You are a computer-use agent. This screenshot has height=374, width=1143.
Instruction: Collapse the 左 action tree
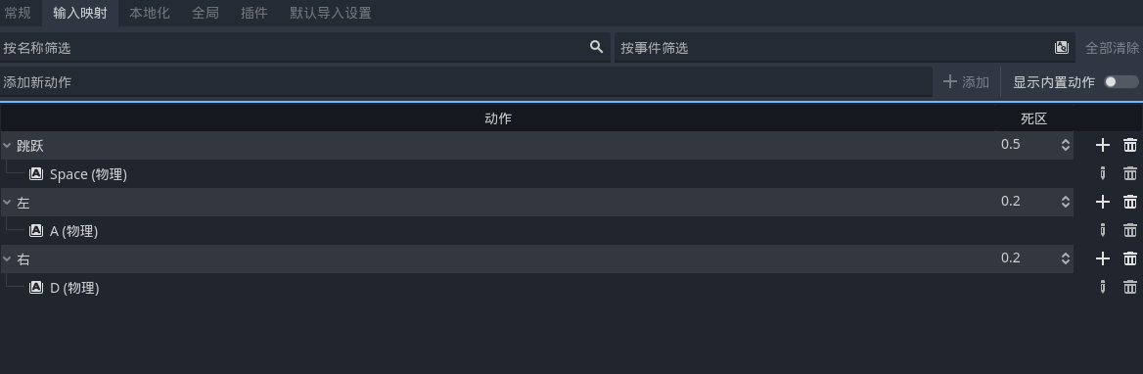[x=7, y=203]
